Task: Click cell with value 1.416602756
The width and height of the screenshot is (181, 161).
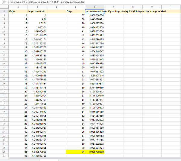Action: [37, 156]
